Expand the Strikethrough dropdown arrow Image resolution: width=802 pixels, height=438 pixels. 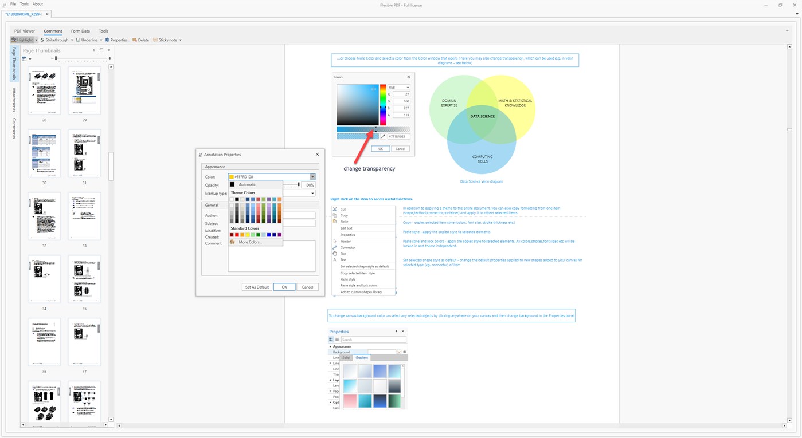(x=72, y=40)
